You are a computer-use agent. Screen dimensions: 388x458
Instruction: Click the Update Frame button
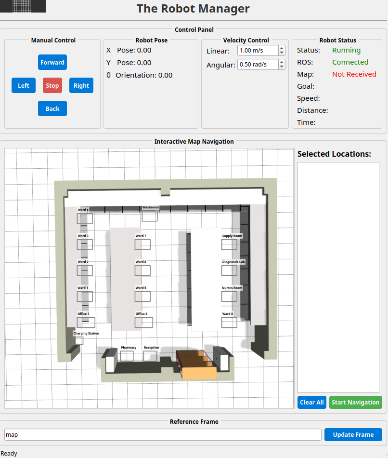point(353,434)
